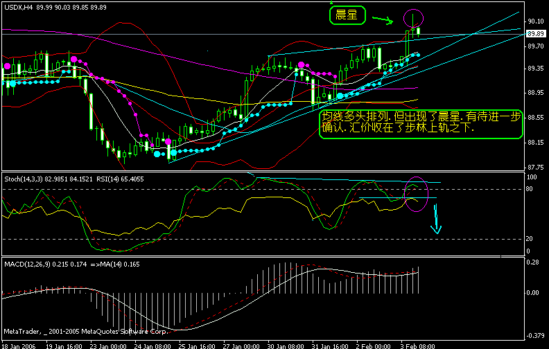
Task: Click the 27 Jan 00:00 time label
Action: 241,346
